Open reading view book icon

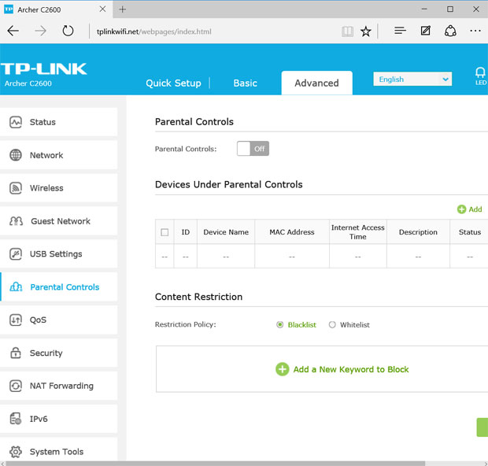[347, 31]
